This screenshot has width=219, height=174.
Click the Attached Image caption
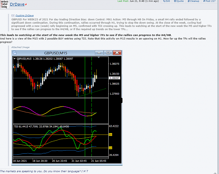20,47
